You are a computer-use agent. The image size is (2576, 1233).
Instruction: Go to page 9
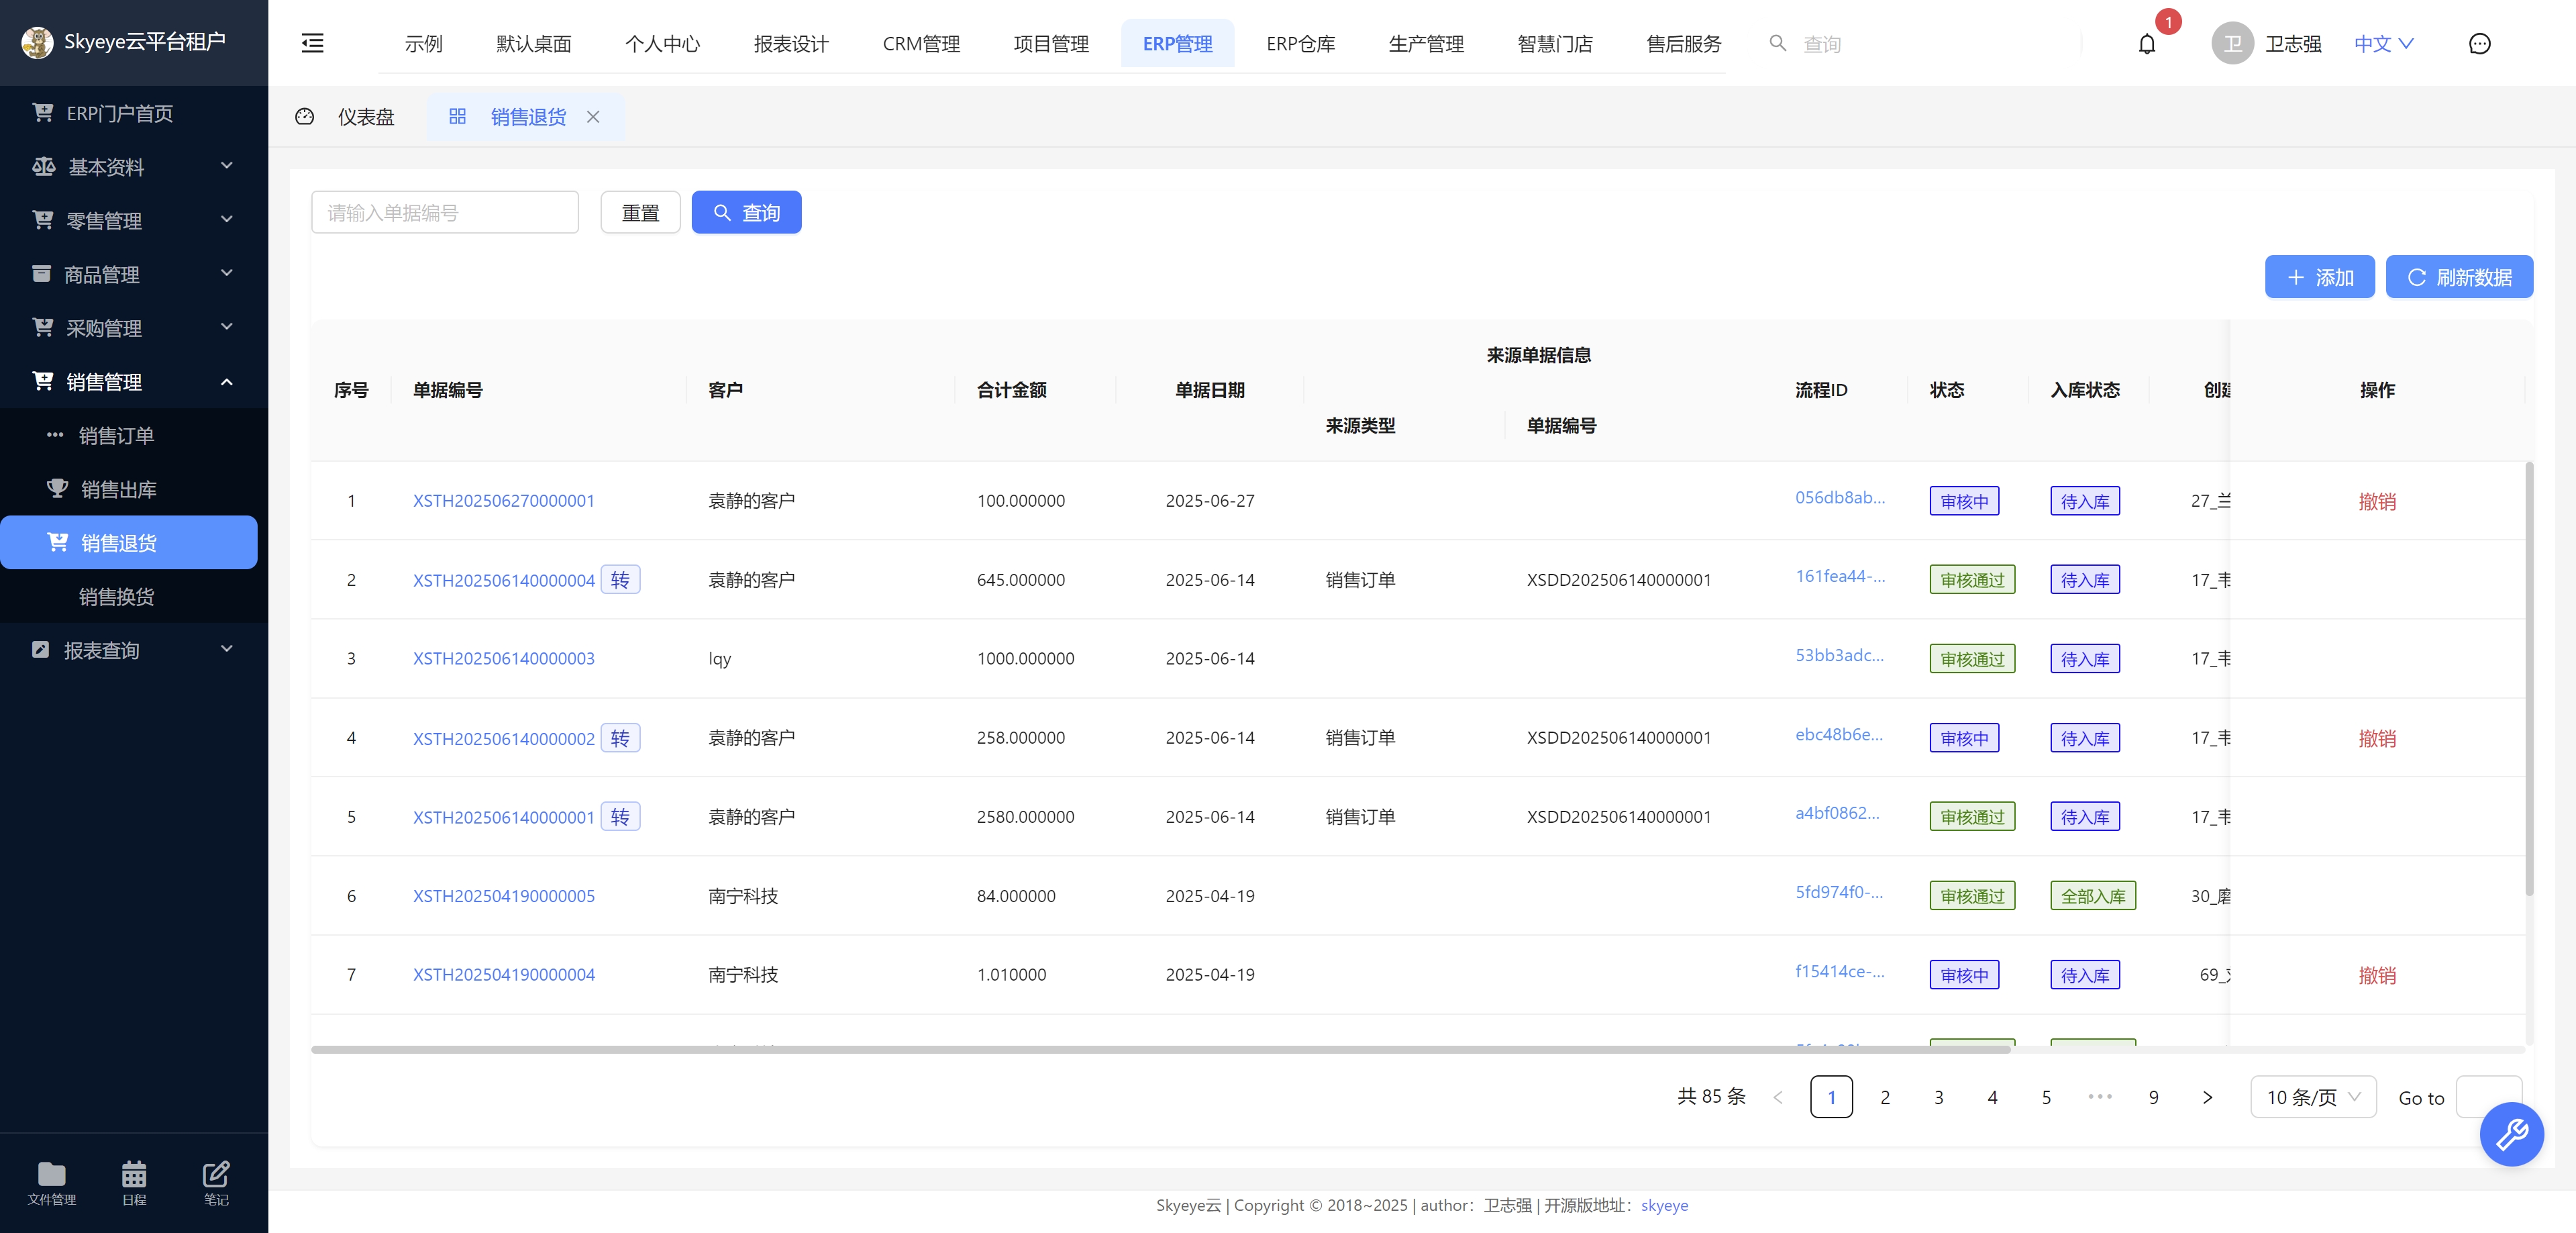click(2153, 1097)
